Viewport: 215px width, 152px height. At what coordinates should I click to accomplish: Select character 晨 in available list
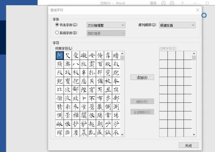[x=84, y=133]
